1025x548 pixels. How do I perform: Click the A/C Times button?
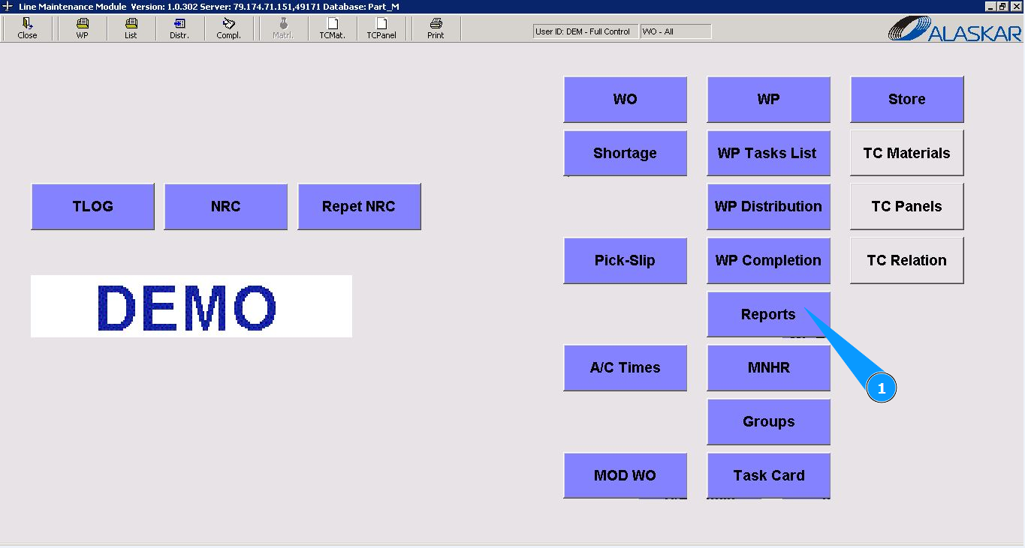tap(625, 367)
